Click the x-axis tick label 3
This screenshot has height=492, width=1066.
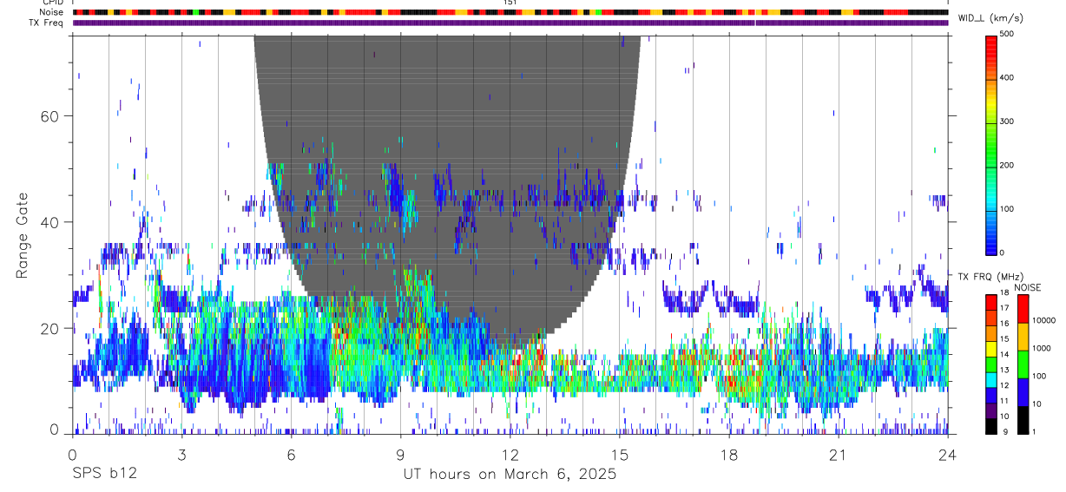[182, 455]
